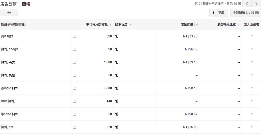
Task: Click 全部新增 (共 16 個) button
Action: click(x=246, y=13)
